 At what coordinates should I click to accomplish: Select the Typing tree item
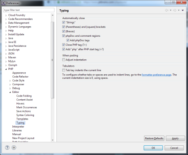click(x=20, y=123)
